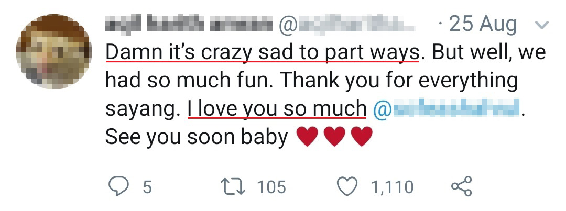Click the middle red heart emoji
Screen dimensions: 566x211
click(335, 137)
